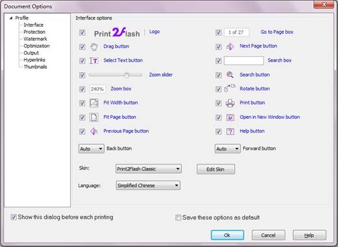Click the Cancel button
The image size is (338, 247).
click(268, 235)
